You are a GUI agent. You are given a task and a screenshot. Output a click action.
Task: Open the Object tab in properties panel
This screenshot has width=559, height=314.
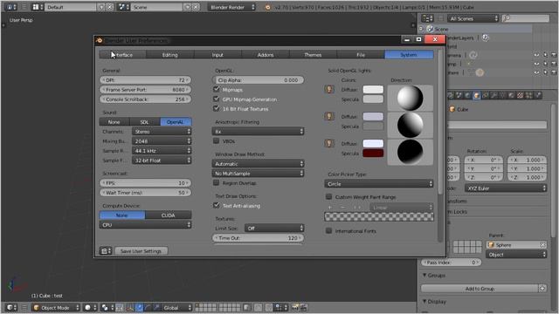(x=477, y=95)
